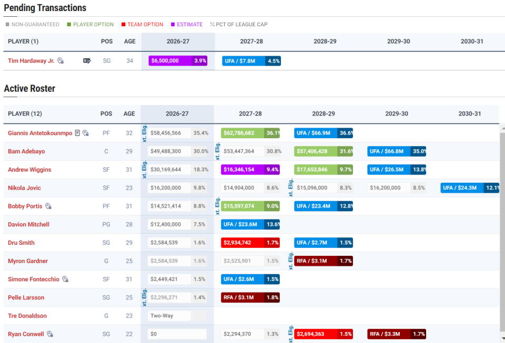Screen dimensions: 505x343
Task: Click the 2030-31 header in Active Roster
Action: [x=470, y=114]
